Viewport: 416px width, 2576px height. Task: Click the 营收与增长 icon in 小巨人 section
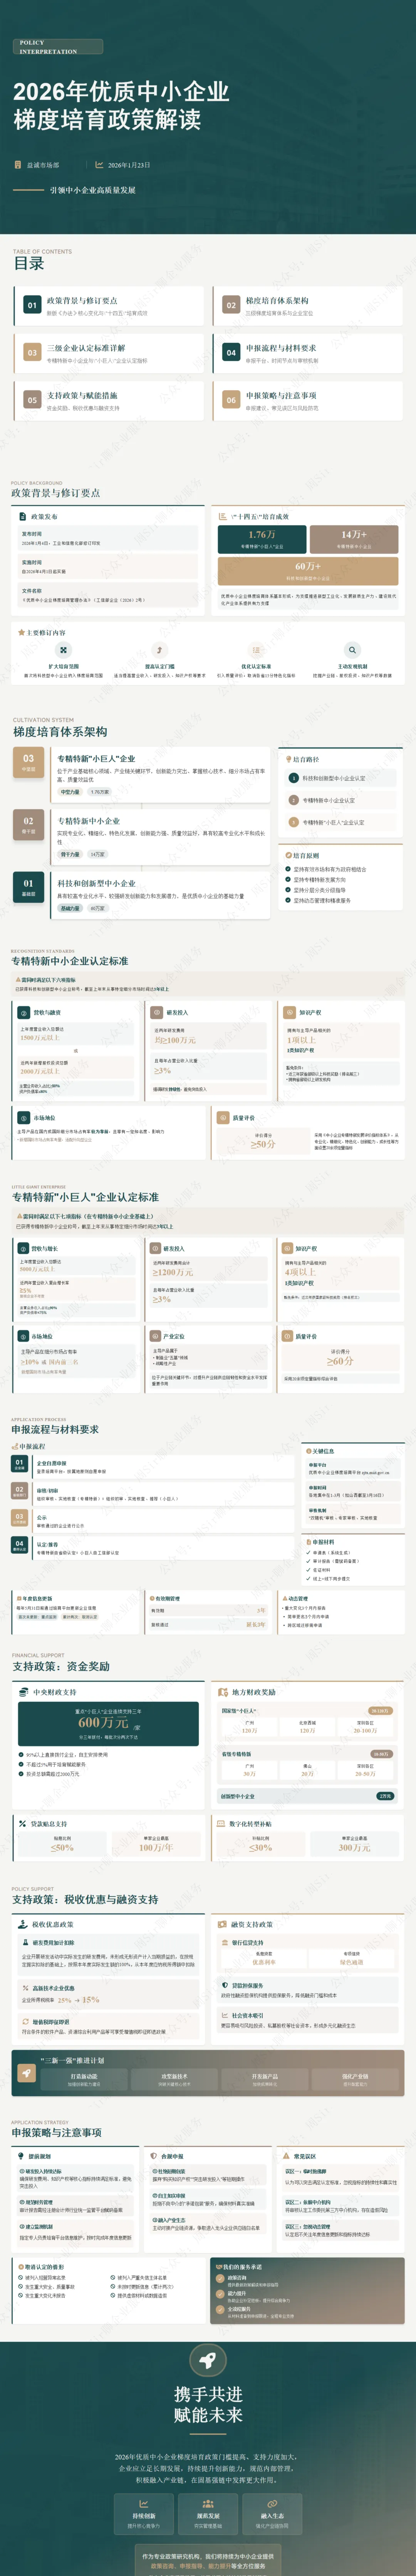[24, 1248]
